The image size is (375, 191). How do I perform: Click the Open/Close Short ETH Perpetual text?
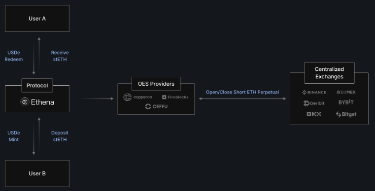click(242, 92)
